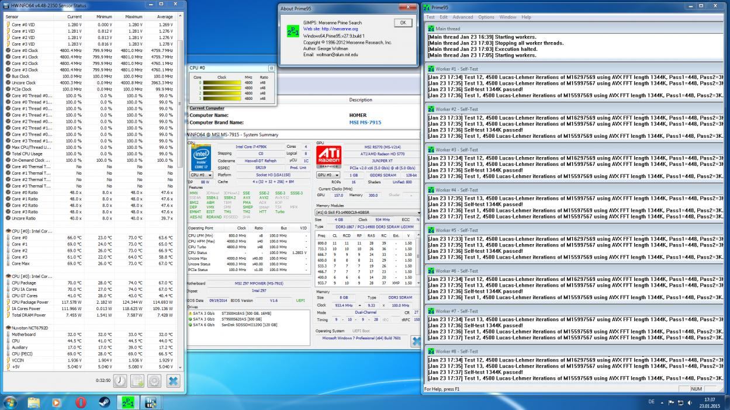
Task: Click the Worker #8 Self-Test window icon
Action: tap(431, 351)
